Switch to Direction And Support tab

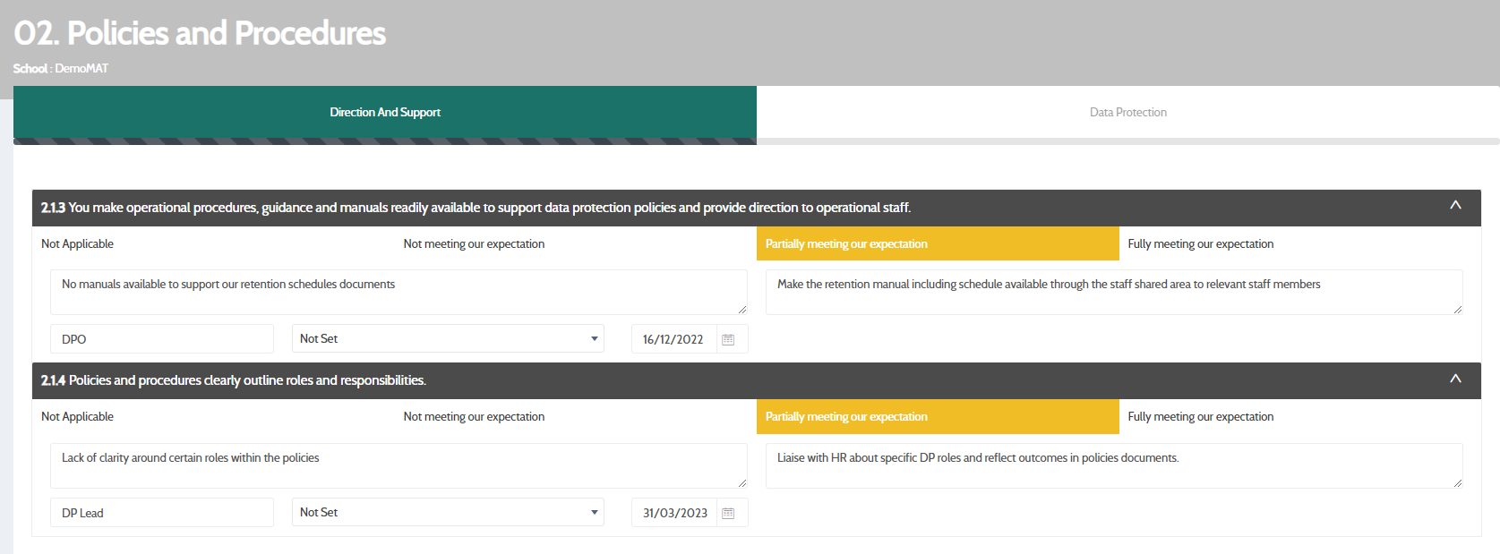pos(385,113)
